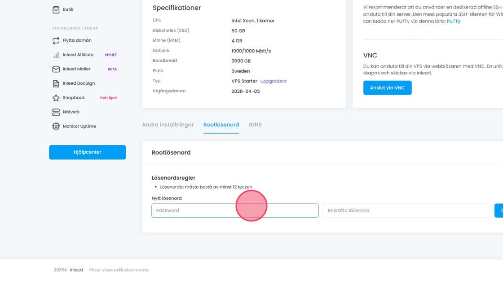Click the Hett tips! badge beside Snapback
The width and height of the screenshot is (503, 281).
[108, 98]
